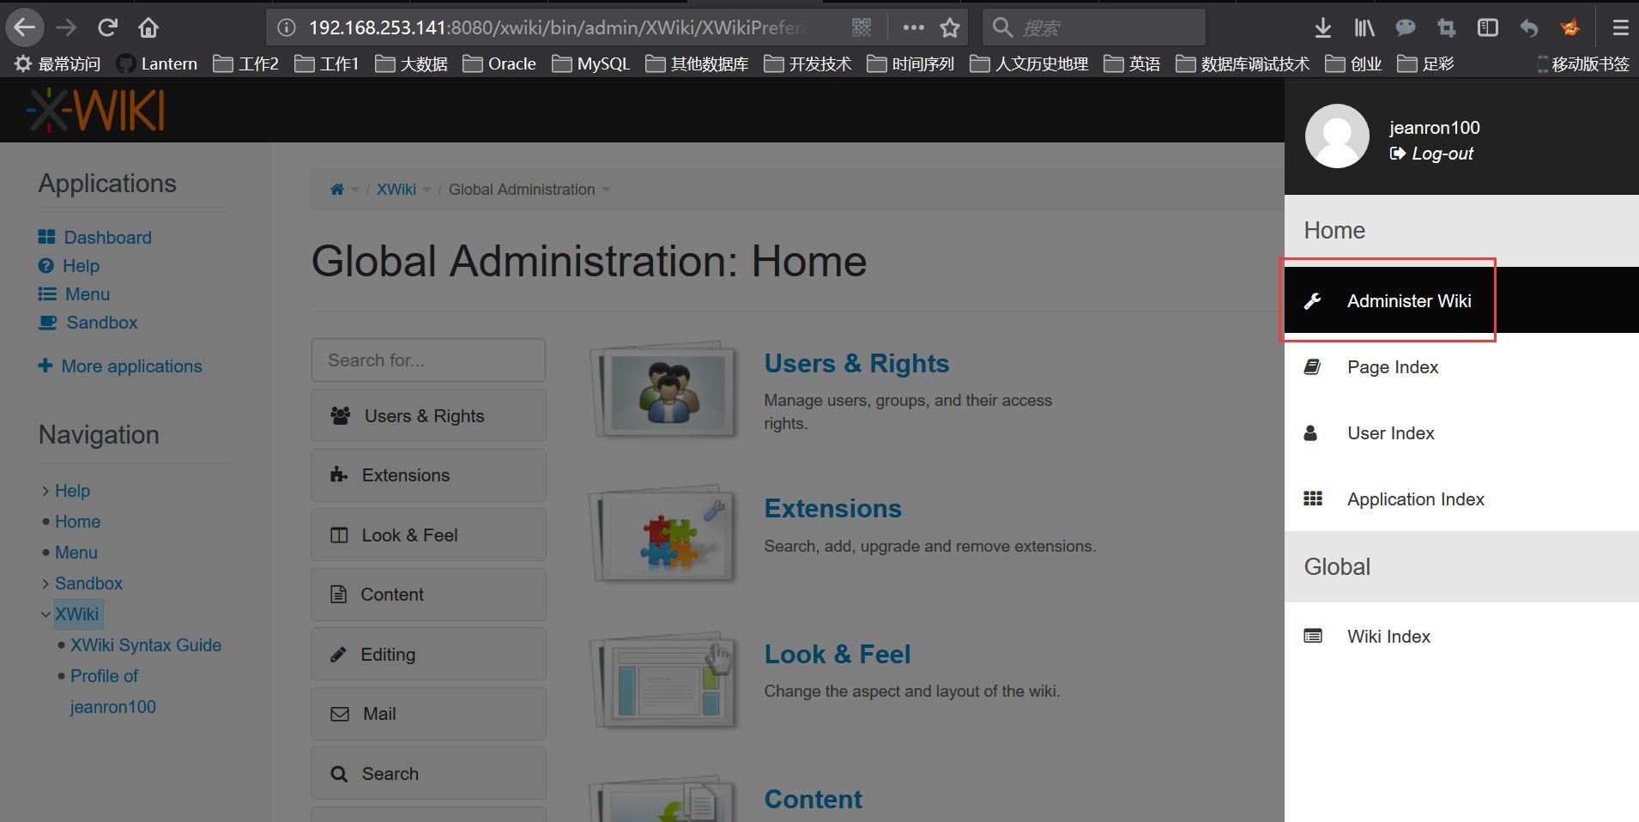The image size is (1639, 822).
Task: Open User Index in drawer
Action: 1461,433
